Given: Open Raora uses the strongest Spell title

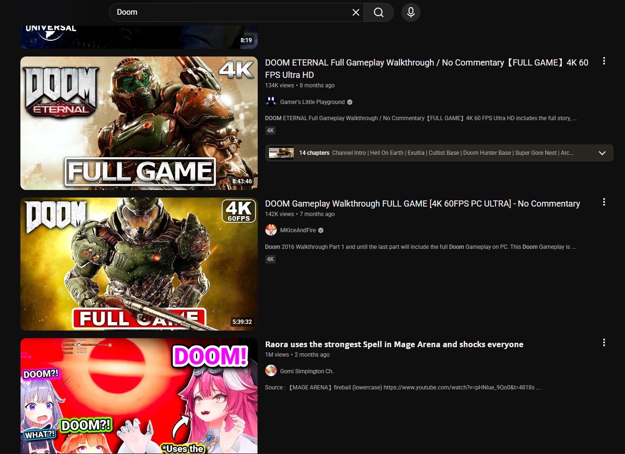Looking at the screenshot, I should [394, 344].
